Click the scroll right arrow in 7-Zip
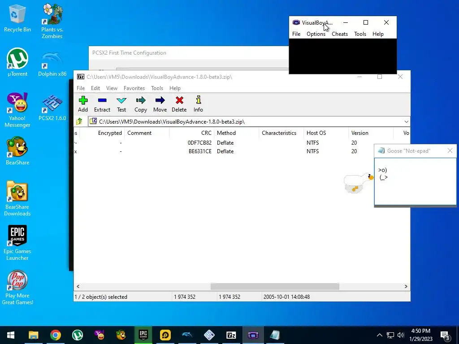The height and width of the screenshot is (344, 459). [x=406, y=286]
